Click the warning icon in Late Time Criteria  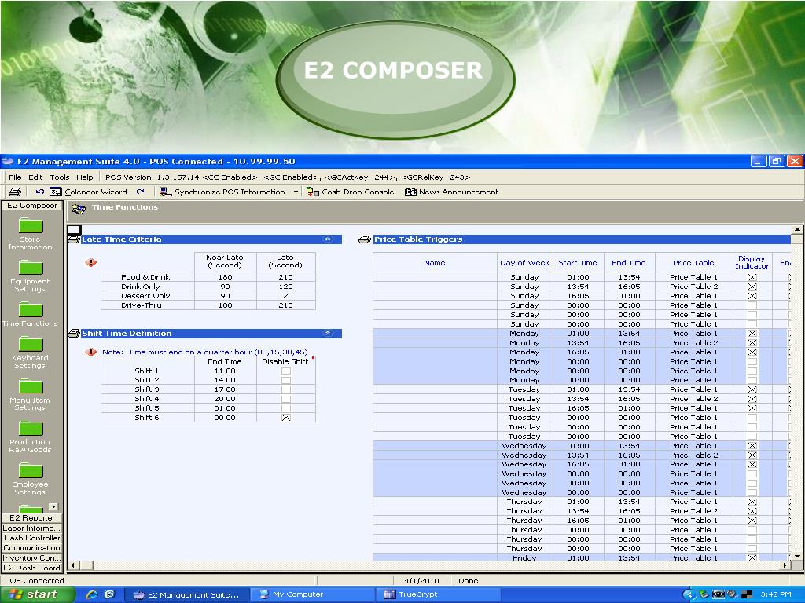(x=91, y=262)
